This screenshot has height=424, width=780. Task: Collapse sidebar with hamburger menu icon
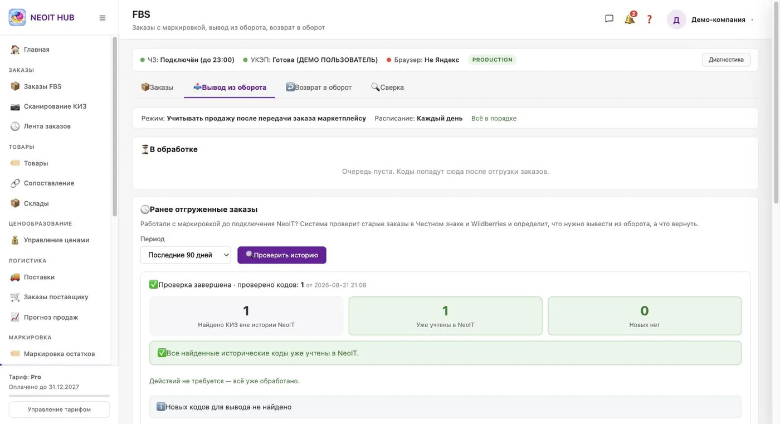[103, 18]
